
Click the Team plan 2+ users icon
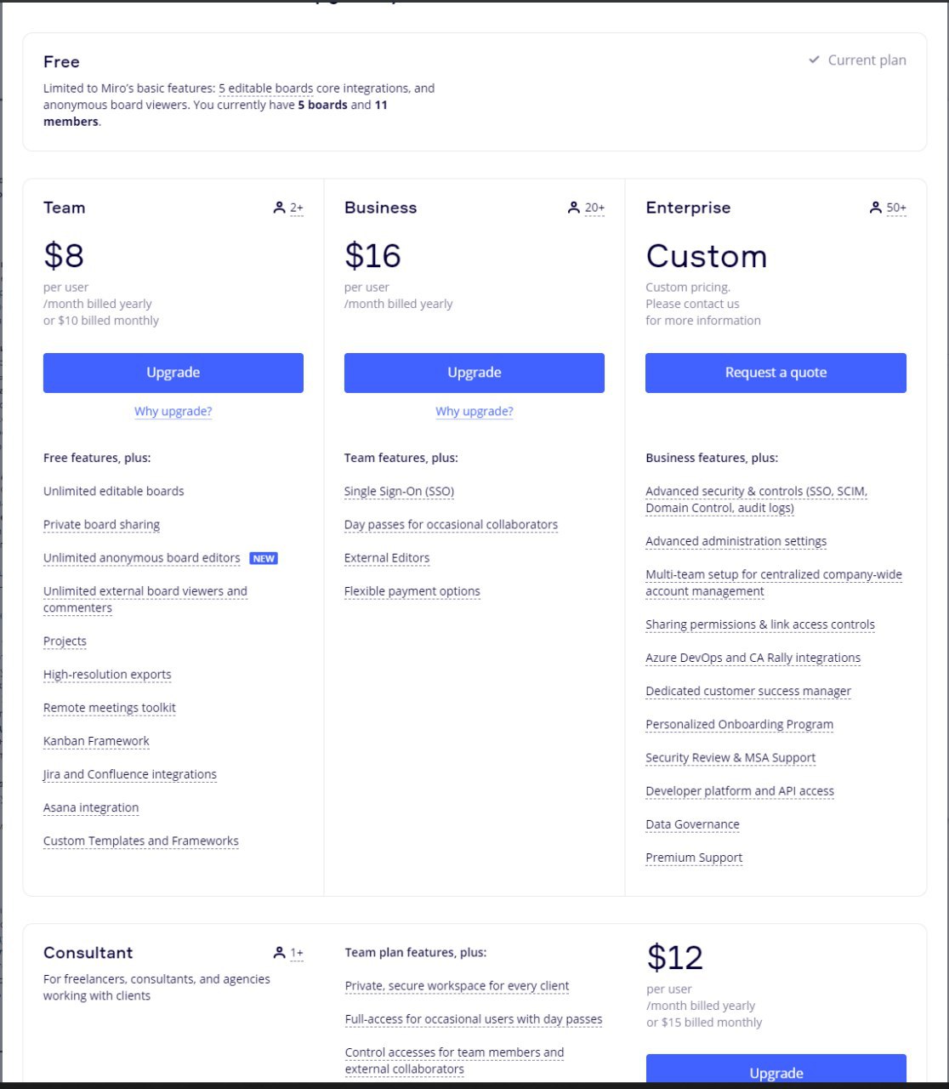pyautogui.click(x=279, y=208)
